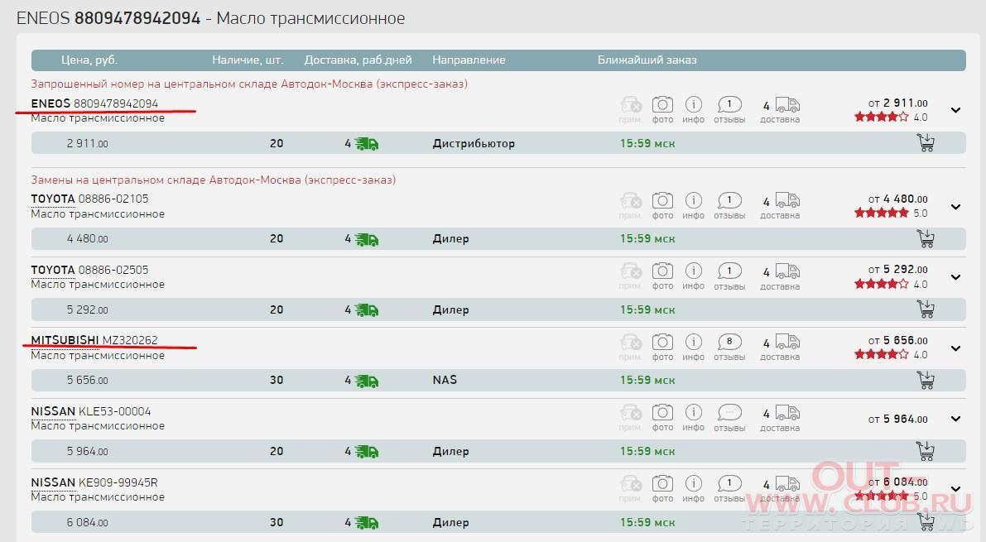Open info icon for TOYOTA 08886-02505
Screen dimensions: 986x542
click(693, 271)
